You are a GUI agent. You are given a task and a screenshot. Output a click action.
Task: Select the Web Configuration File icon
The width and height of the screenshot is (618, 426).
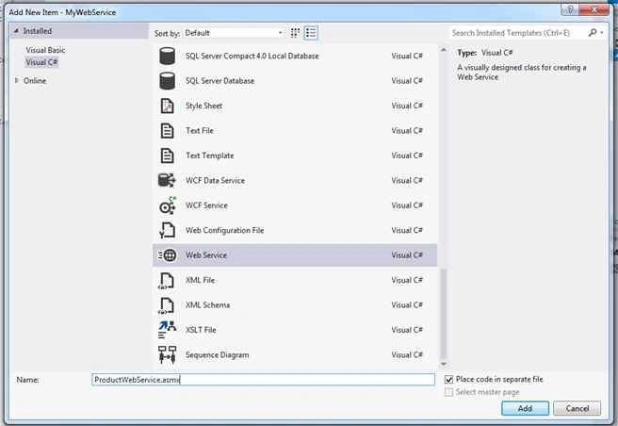(x=167, y=230)
